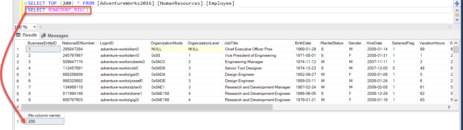463x130 pixels.
Task: Click the results grid horizontal scrollbar thumb
Action: click(x=146, y=107)
